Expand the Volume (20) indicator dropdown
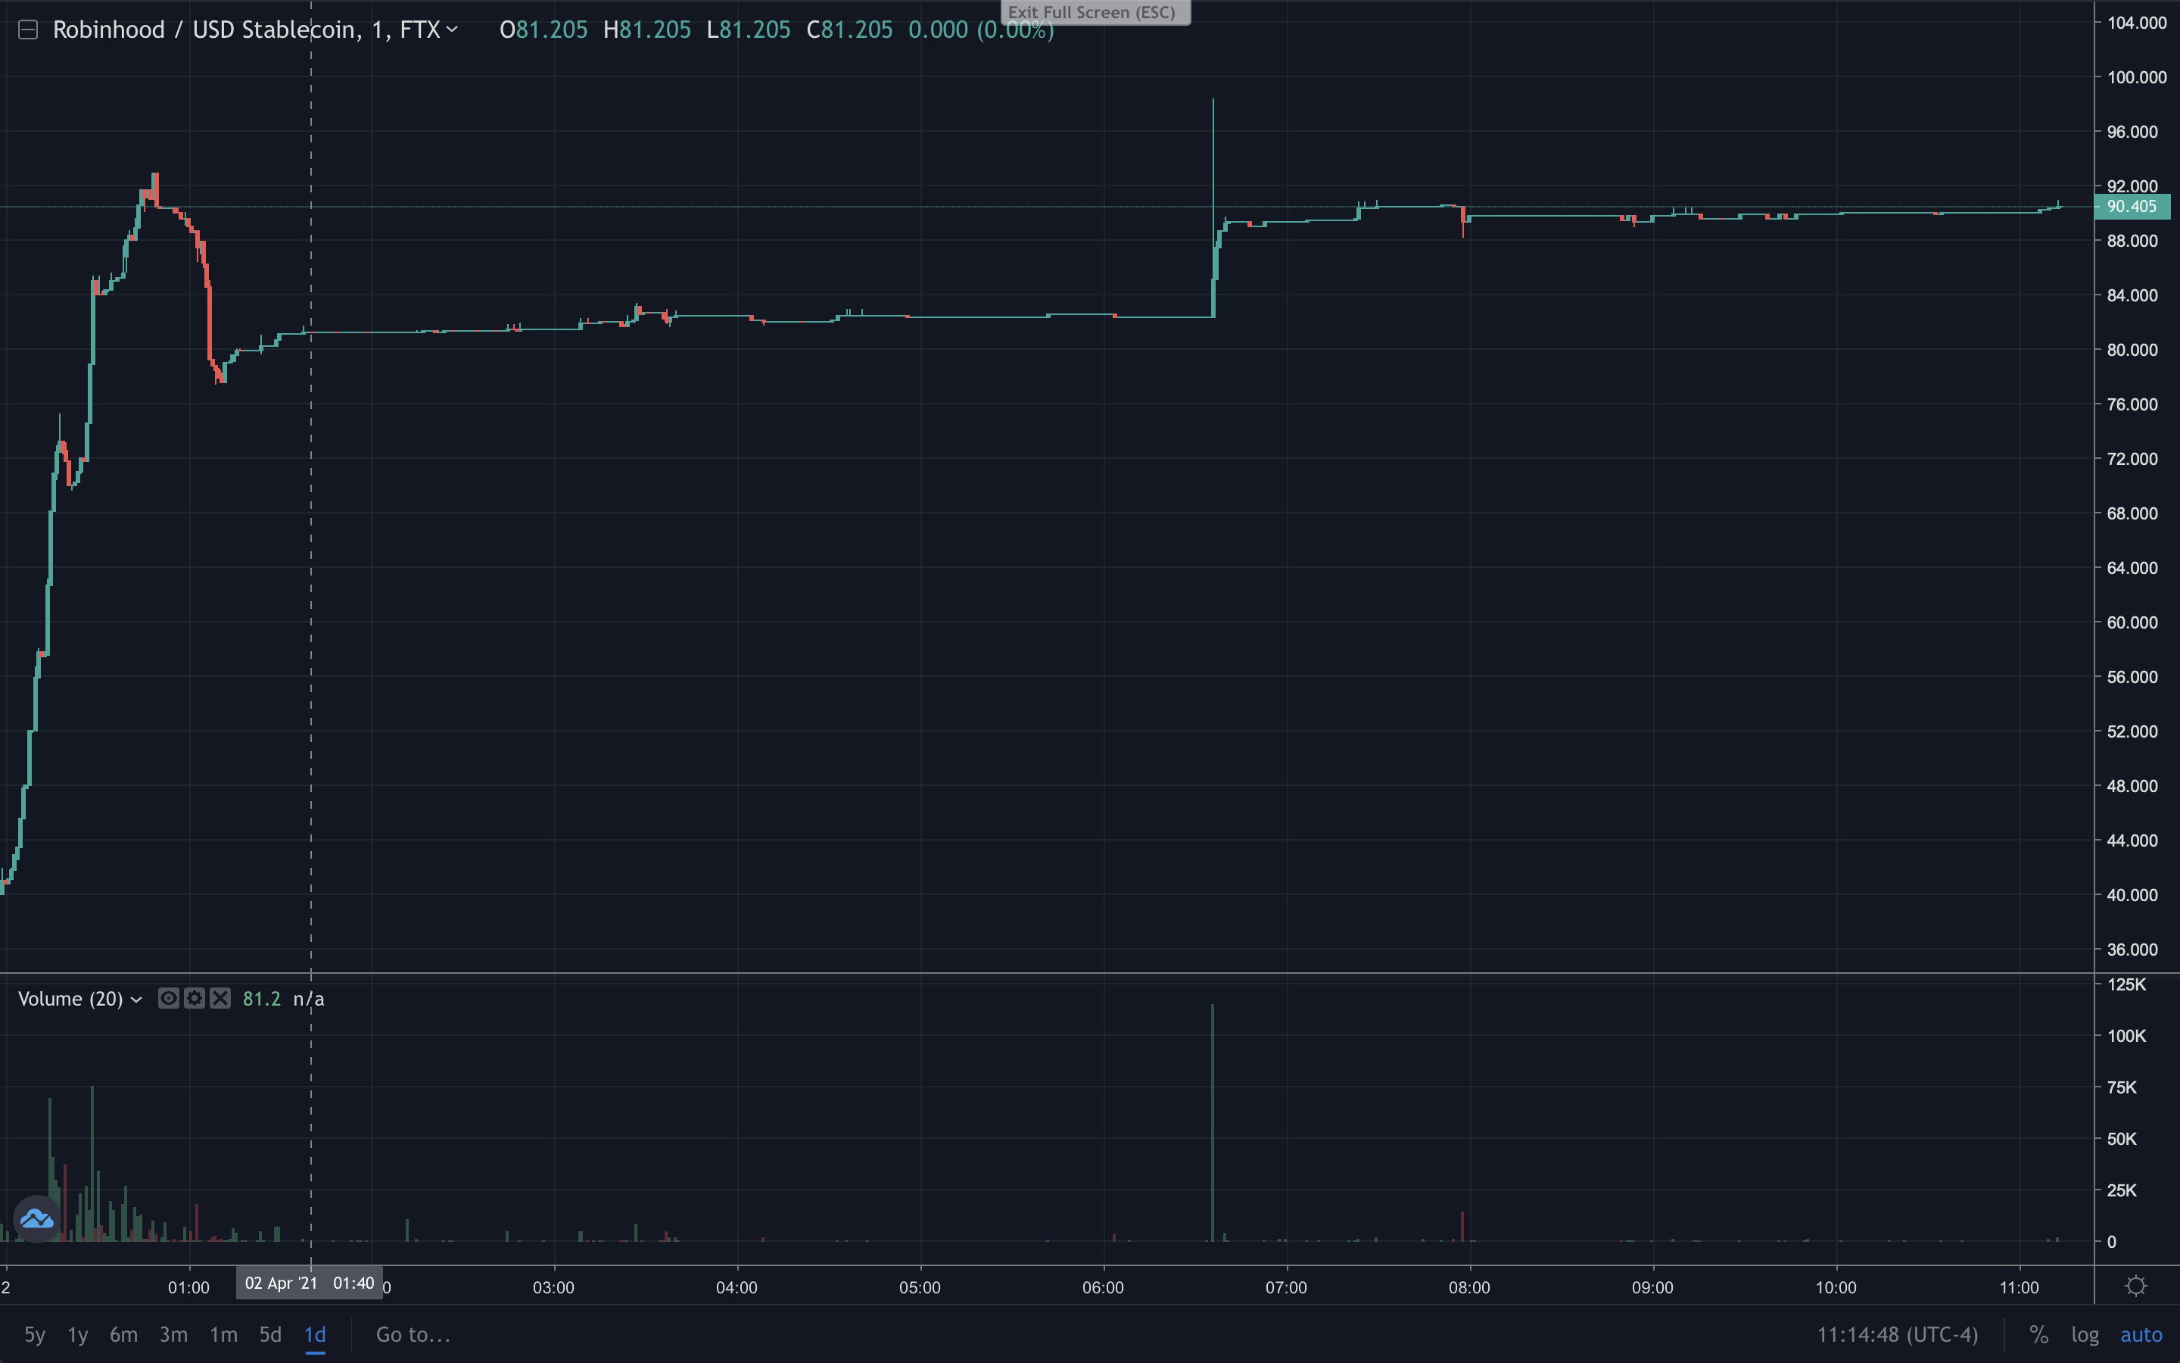The height and width of the screenshot is (1363, 2180). [x=136, y=999]
